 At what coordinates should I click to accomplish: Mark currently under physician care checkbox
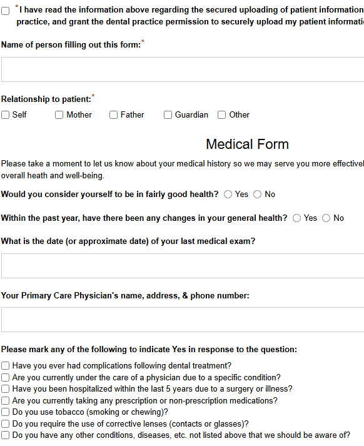pyautogui.click(x=6, y=377)
